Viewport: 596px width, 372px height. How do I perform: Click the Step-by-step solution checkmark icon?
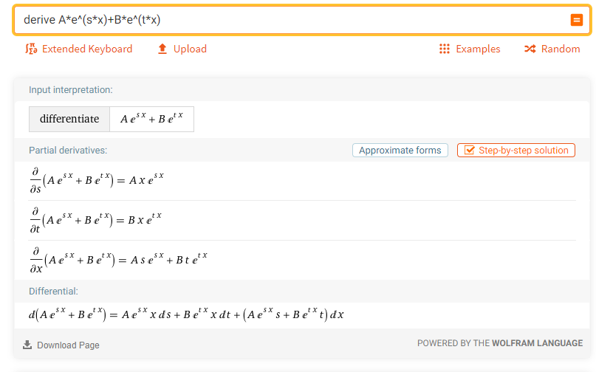pyautogui.click(x=469, y=151)
